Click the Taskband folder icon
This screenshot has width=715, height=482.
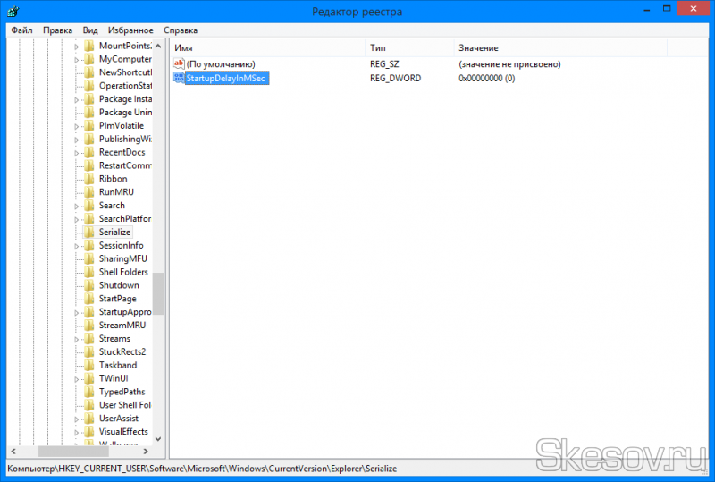(89, 366)
